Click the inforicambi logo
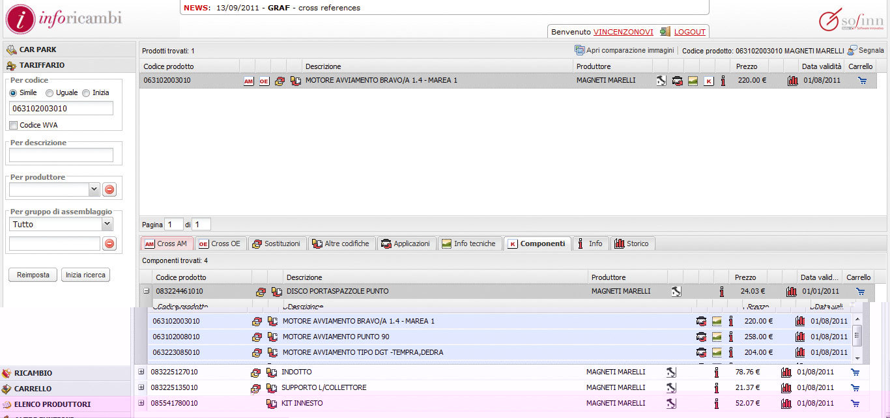The height and width of the screenshot is (418, 890). (x=64, y=19)
